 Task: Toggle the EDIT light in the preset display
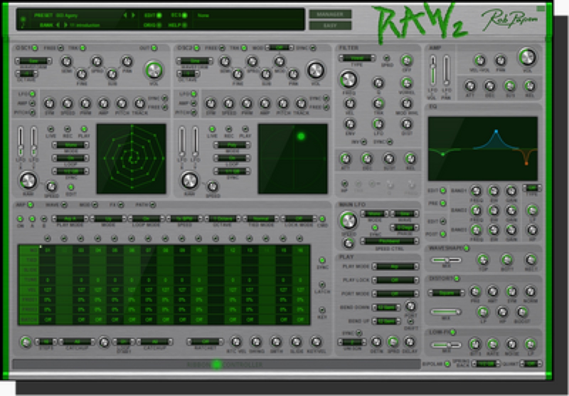tap(159, 15)
